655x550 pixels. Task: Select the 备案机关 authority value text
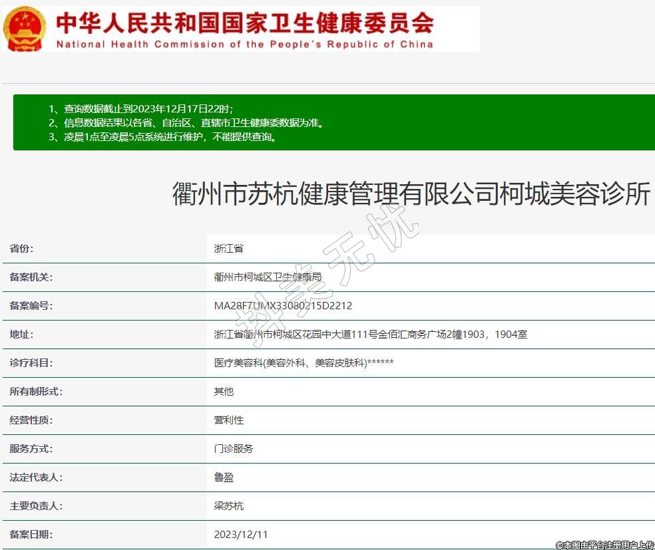point(268,277)
